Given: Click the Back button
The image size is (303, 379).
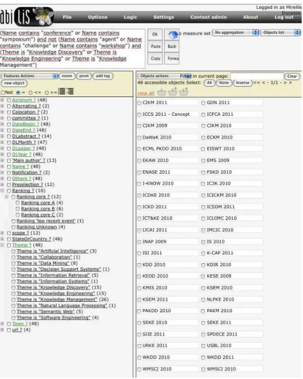Looking at the screenshot, I should (x=172, y=46).
